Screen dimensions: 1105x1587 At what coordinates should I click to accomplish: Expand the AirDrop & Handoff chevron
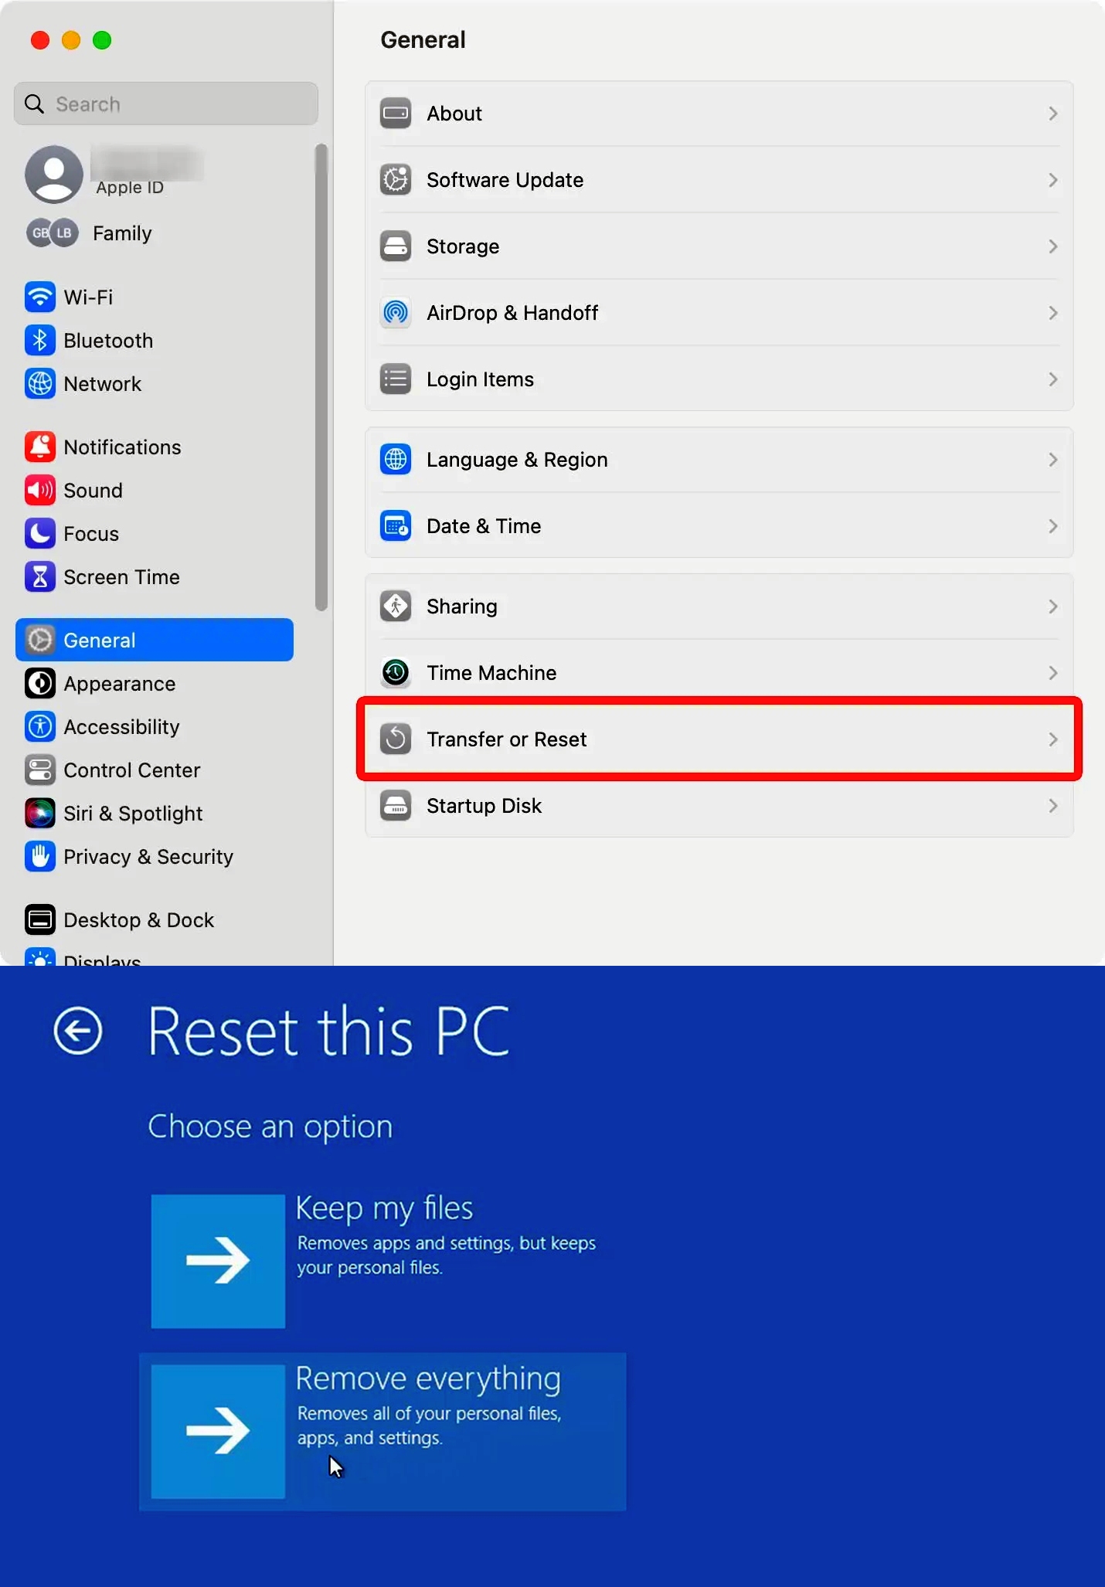point(1053,313)
